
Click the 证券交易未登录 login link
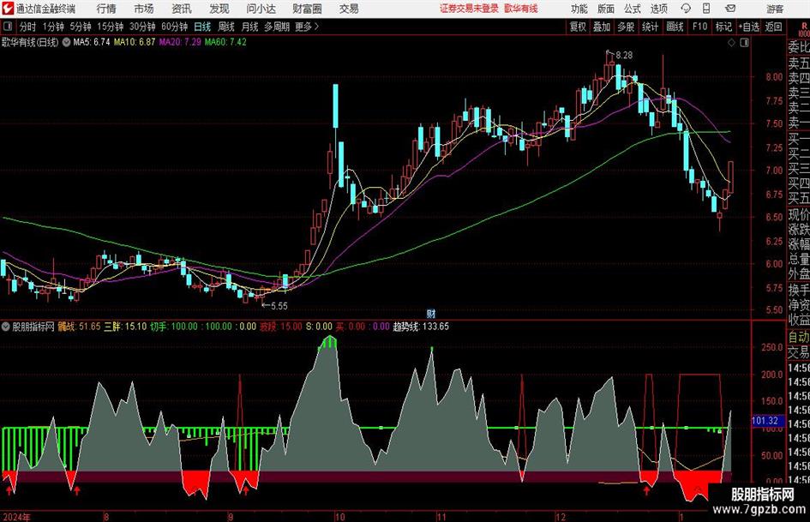[470, 9]
